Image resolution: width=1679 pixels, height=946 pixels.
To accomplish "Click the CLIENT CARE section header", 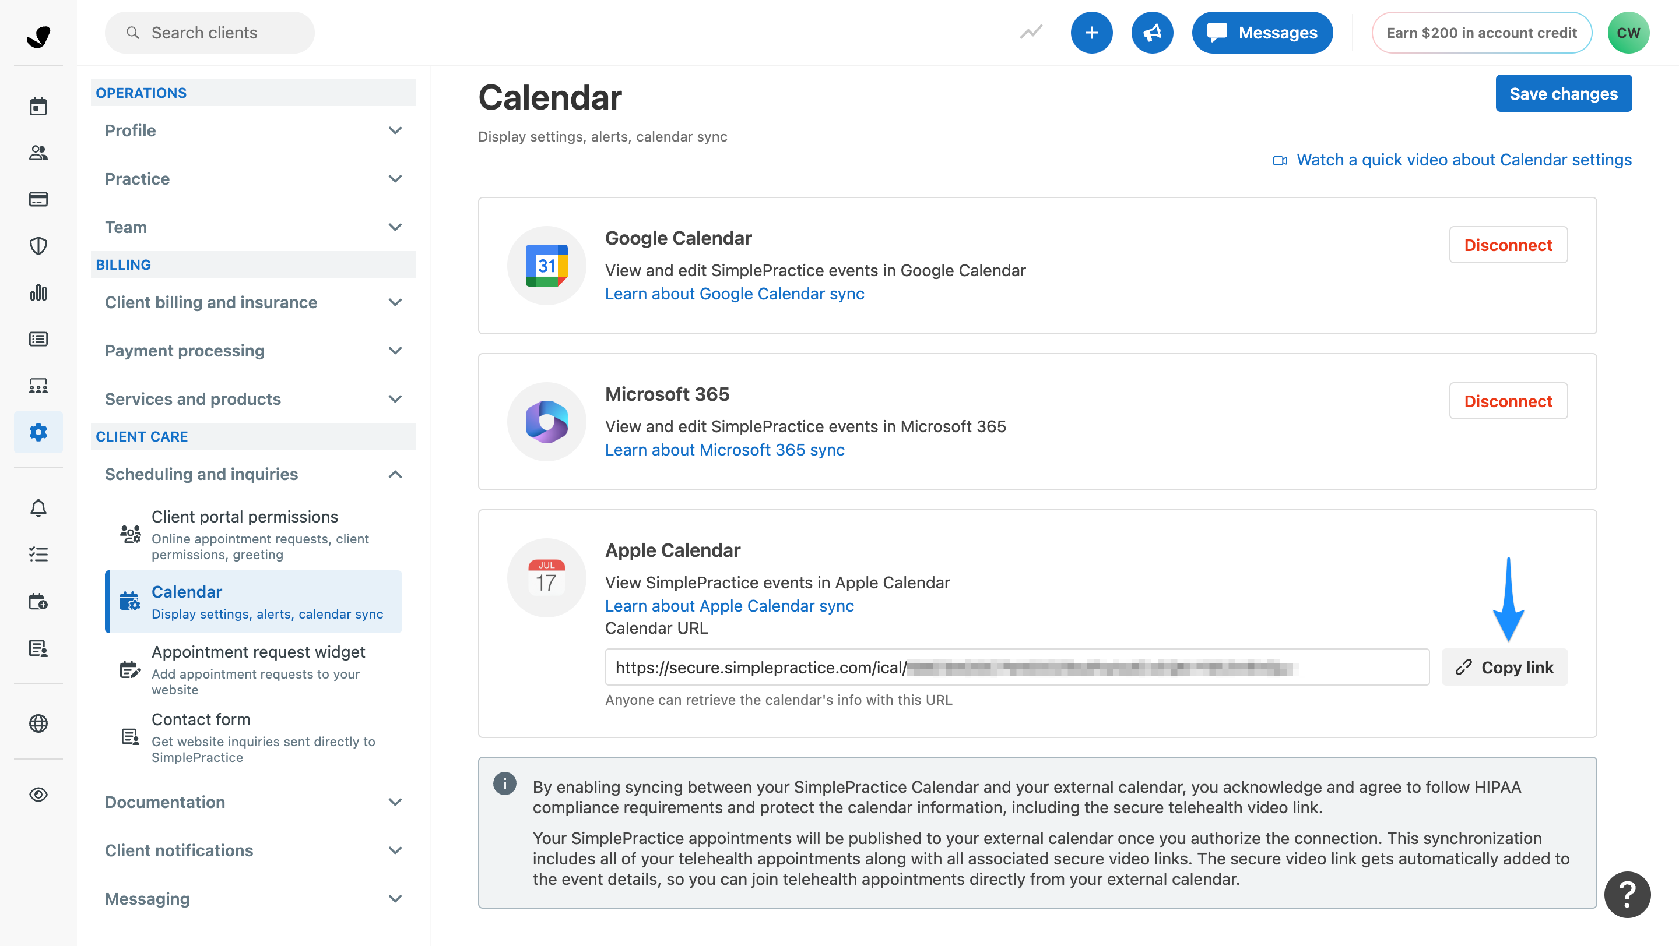I will (x=254, y=436).
